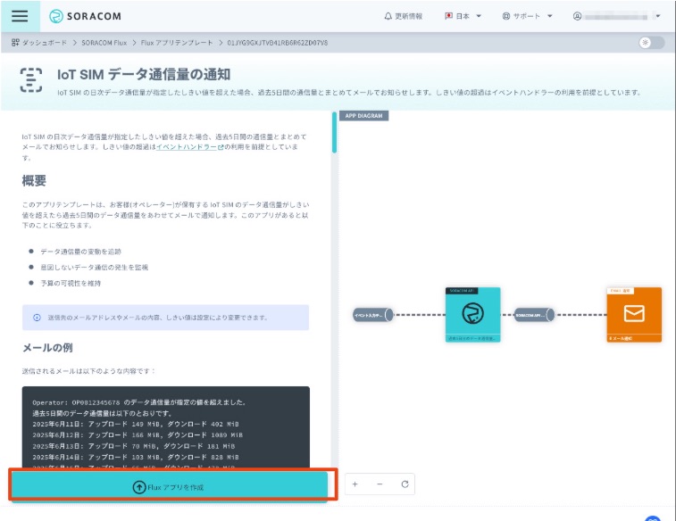Click the 2025年6月12日 line in code sample
Screen dimensions: 676x521
[x=138, y=435]
